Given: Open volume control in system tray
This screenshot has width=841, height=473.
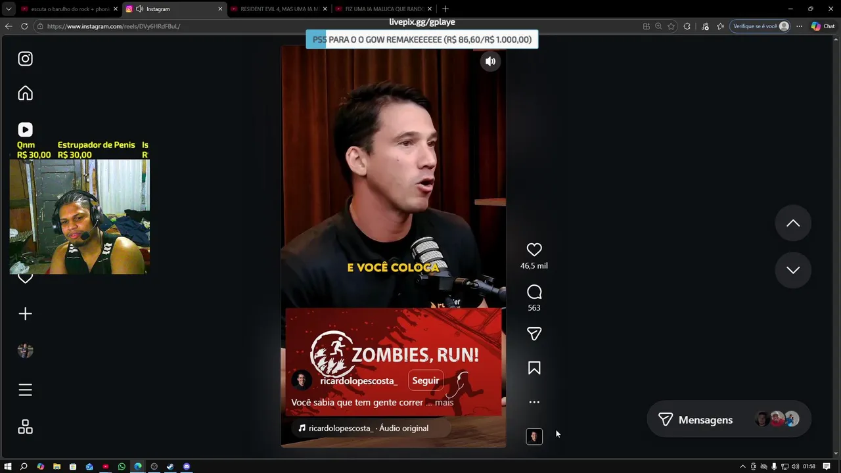Looking at the screenshot, I should tap(795, 466).
